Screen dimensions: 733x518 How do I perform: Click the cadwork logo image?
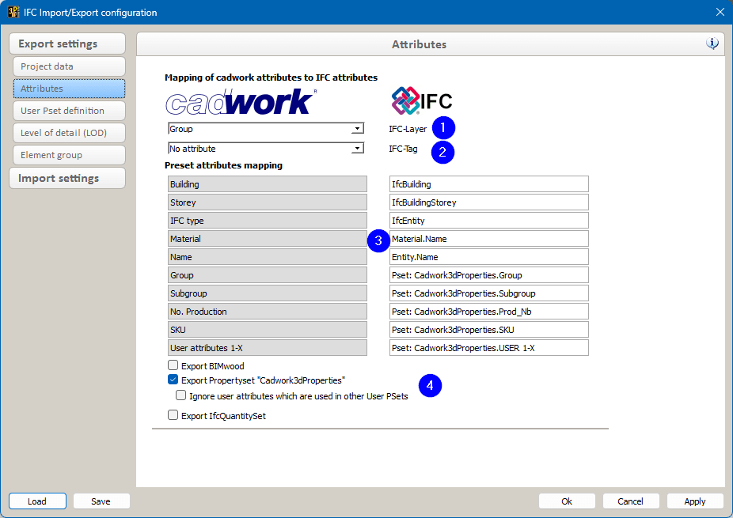tap(241, 101)
